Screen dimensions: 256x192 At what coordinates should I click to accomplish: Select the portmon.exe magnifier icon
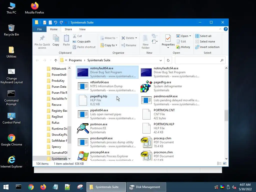click(83, 128)
